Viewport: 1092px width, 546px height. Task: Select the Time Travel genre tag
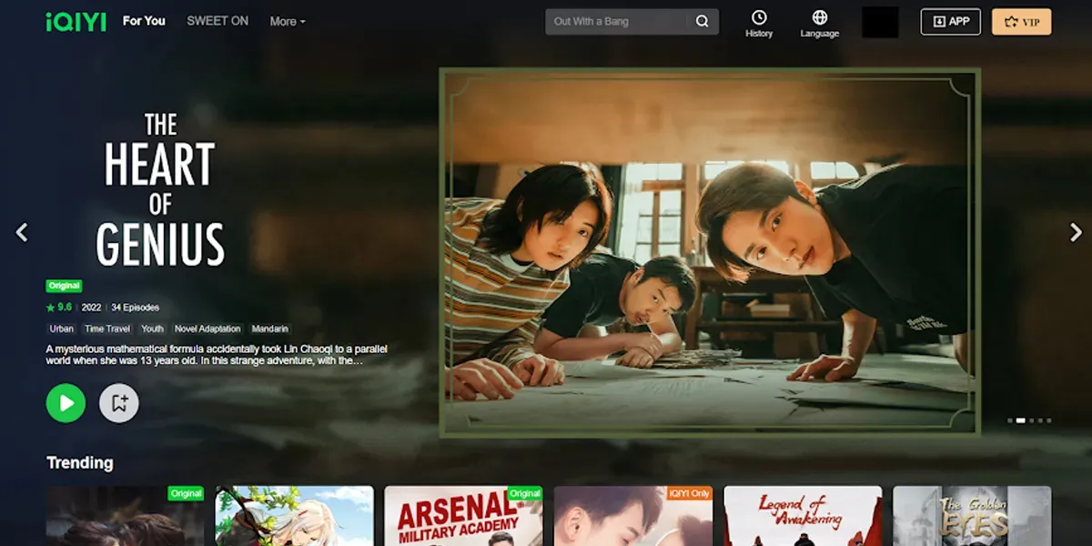point(107,329)
